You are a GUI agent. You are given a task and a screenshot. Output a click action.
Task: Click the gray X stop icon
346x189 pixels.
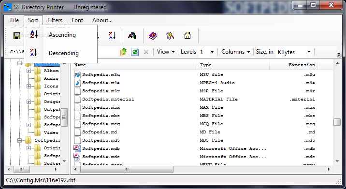(146, 52)
